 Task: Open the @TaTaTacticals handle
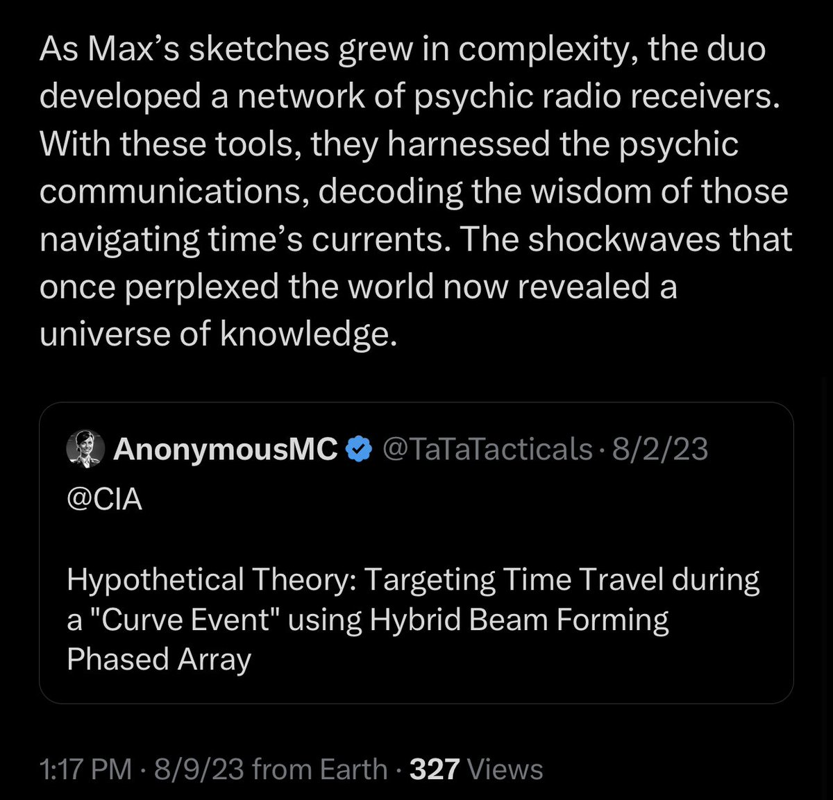(x=487, y=449)
